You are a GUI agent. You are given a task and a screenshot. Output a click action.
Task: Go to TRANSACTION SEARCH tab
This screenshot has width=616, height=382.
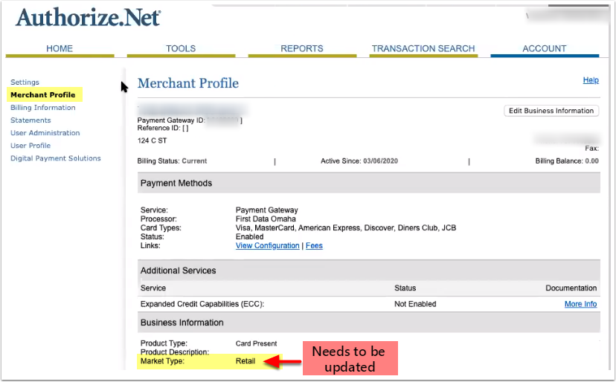tap(423, 49)
